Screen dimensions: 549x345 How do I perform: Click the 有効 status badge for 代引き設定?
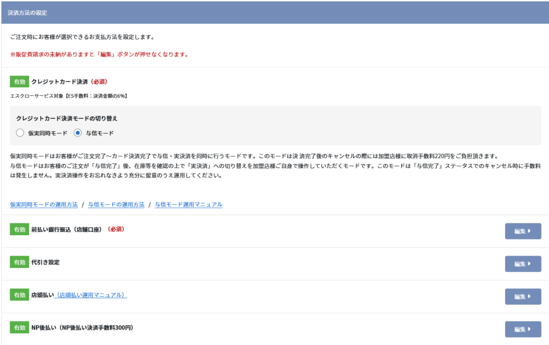pyautogui.click(x=19, y=262)
